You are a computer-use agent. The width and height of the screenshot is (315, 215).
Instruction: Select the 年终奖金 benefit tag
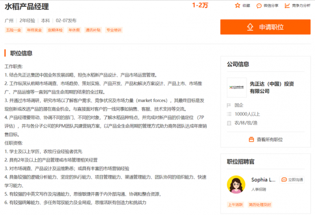pos(34,30)
